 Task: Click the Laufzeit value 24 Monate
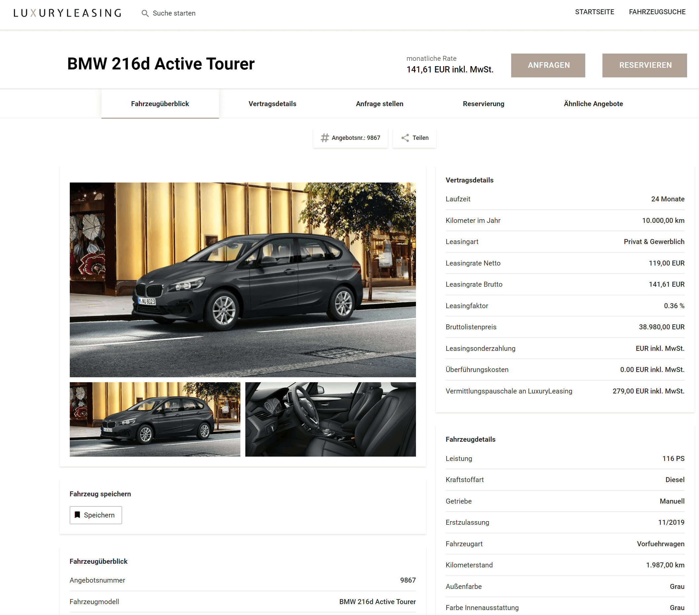click(x=668, y=199)
